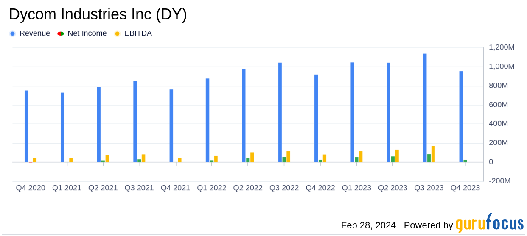This screenshot has height=236, width=527.
Task: Click the Q3 2023 axis label
Action: [x=429, y=188]
